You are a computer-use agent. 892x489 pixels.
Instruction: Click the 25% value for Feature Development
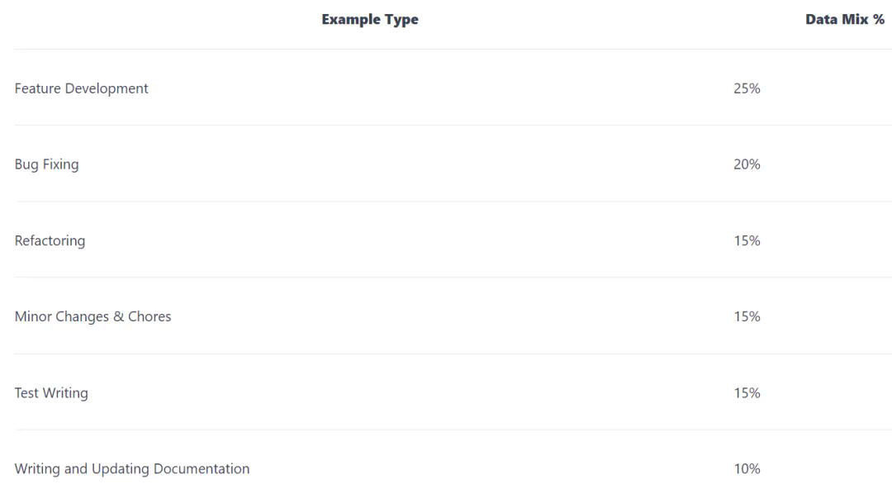(x=747, y=88)
